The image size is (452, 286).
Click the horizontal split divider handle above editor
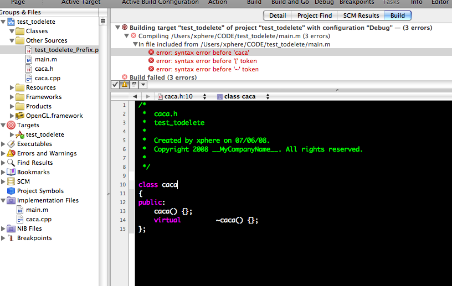(337, 90)
